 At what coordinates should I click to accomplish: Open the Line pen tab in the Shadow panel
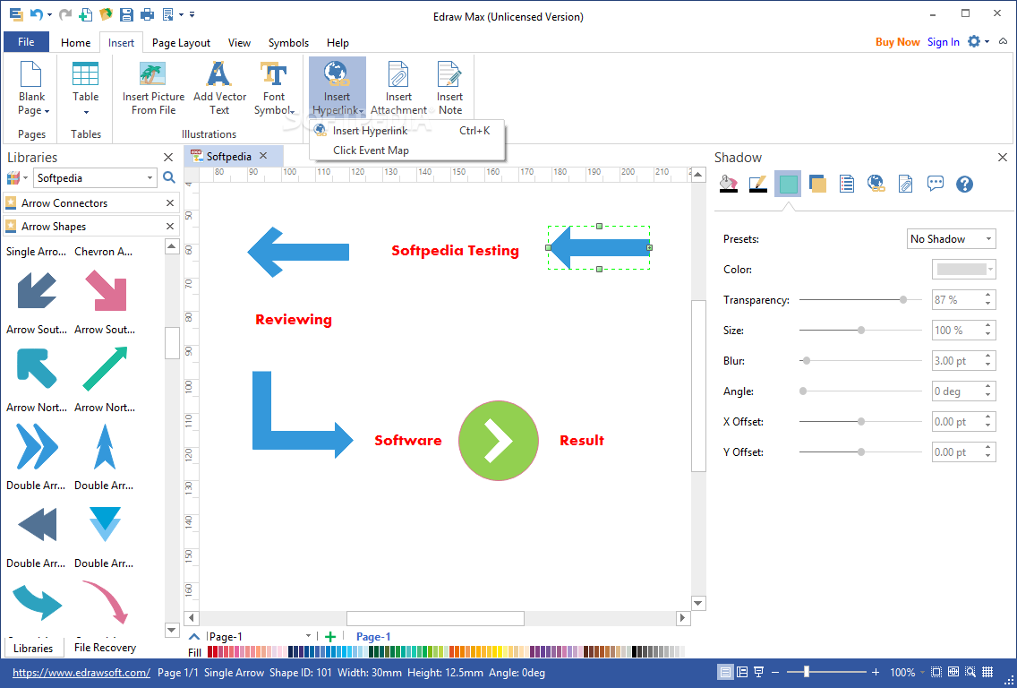(x=757, y=185)
